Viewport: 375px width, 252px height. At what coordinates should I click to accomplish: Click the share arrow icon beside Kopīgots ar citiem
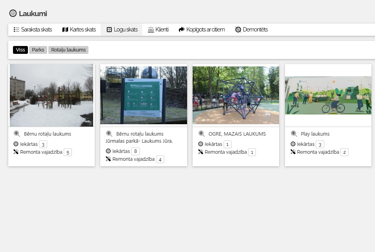tap(182, 29)
